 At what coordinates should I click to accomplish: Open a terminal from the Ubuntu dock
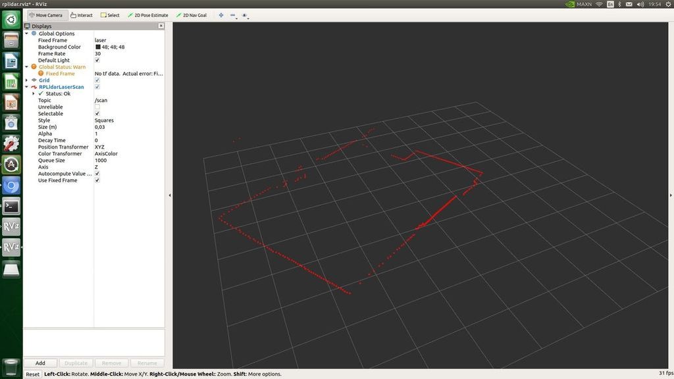pos(11,206)
